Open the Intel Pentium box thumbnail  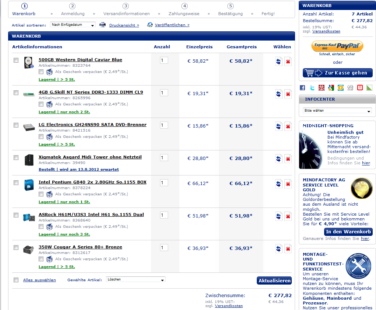tap(29, 185)
